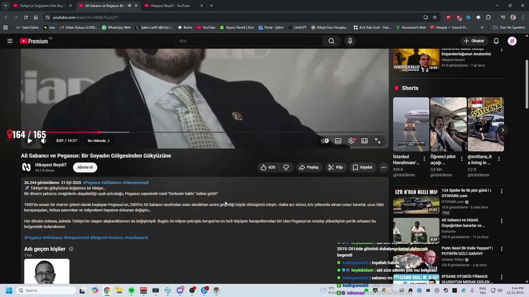Go to the YouTube Premium home logo
Viewport: 529px width, 297px height.
click(34, 41)
